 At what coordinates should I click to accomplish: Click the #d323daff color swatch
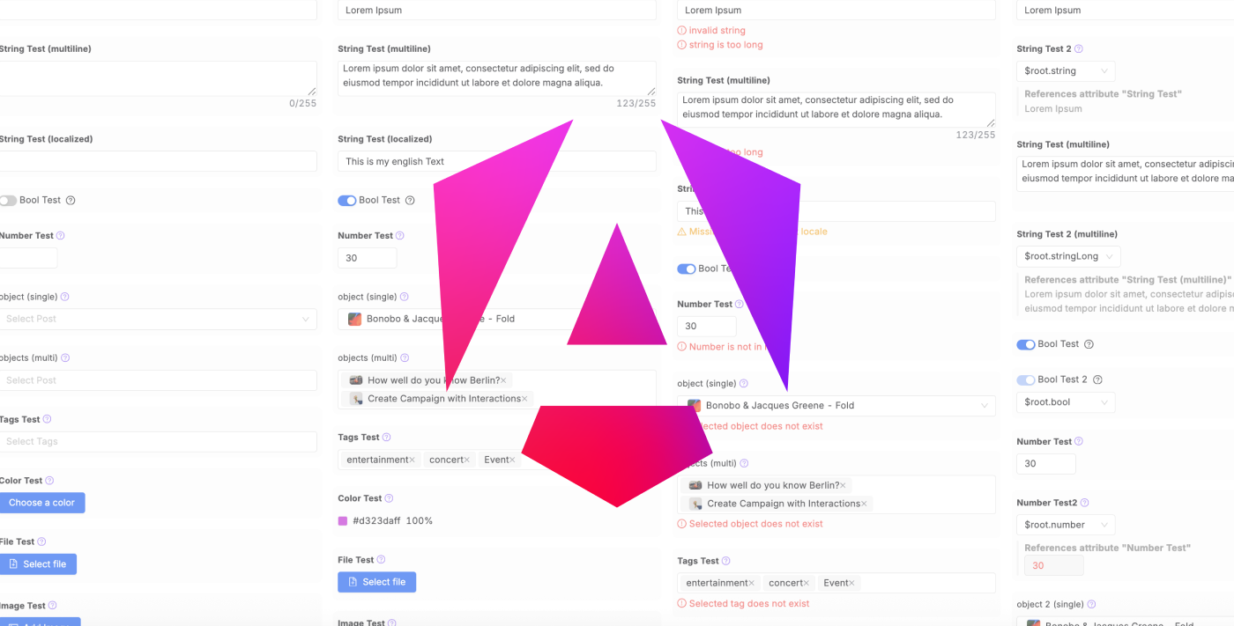point(343,520)
